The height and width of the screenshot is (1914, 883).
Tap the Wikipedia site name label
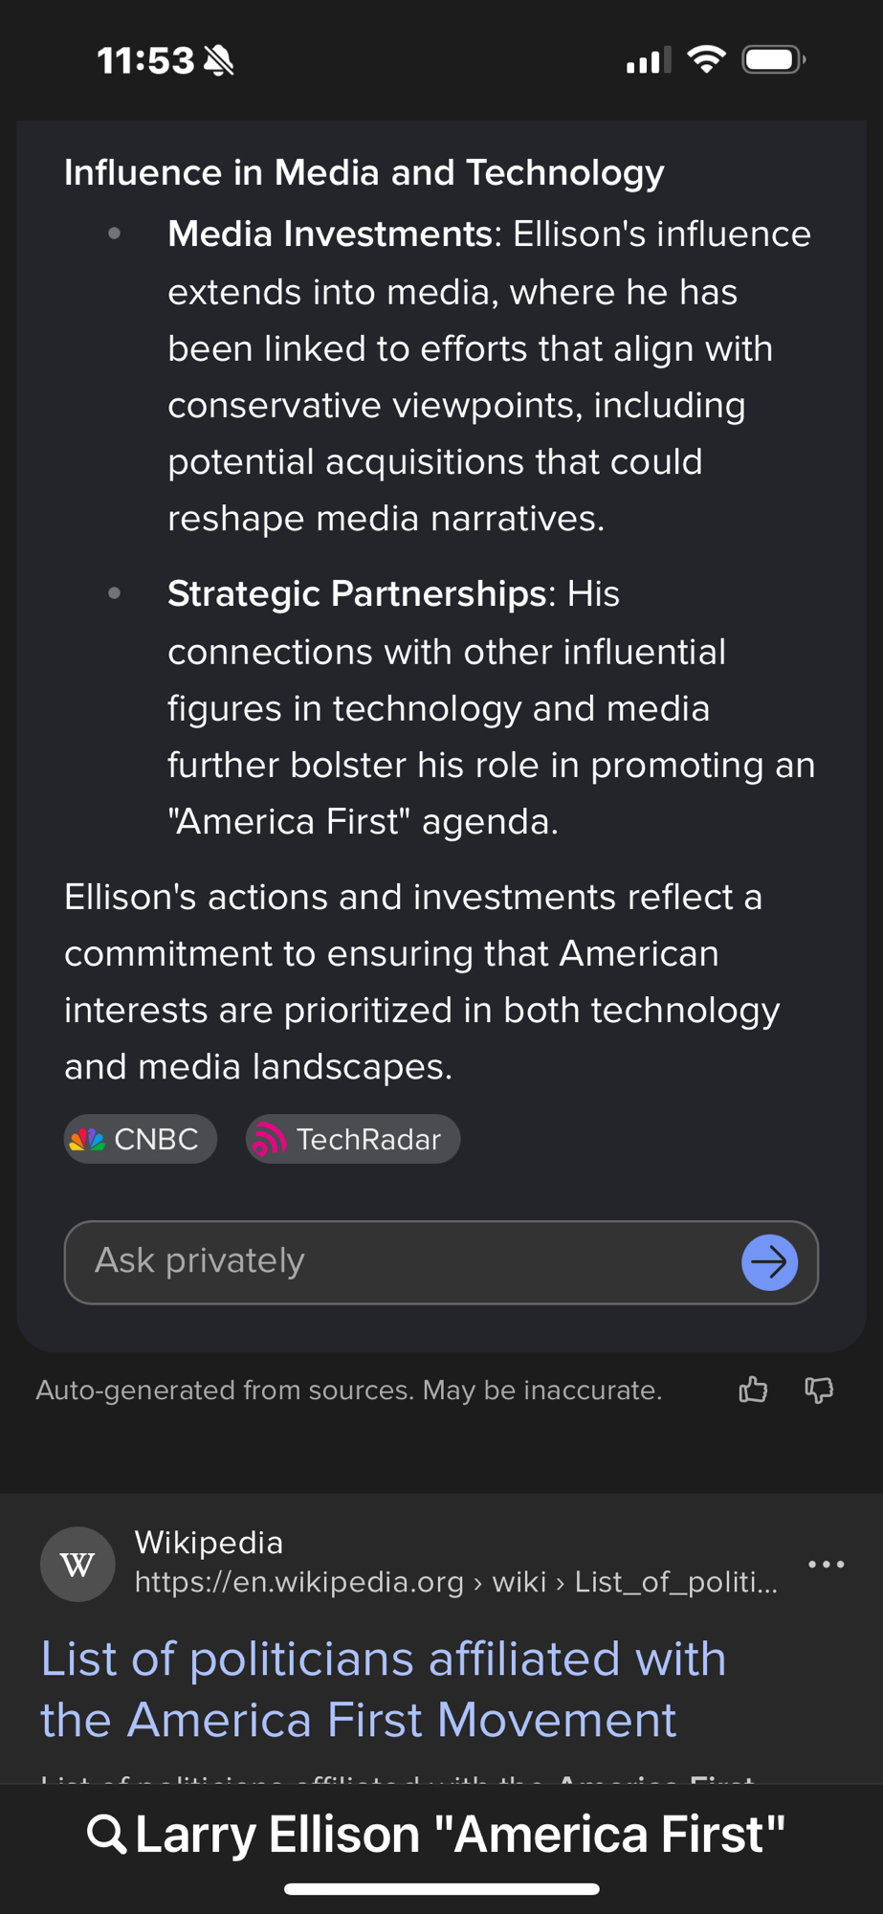(209, 1543)
